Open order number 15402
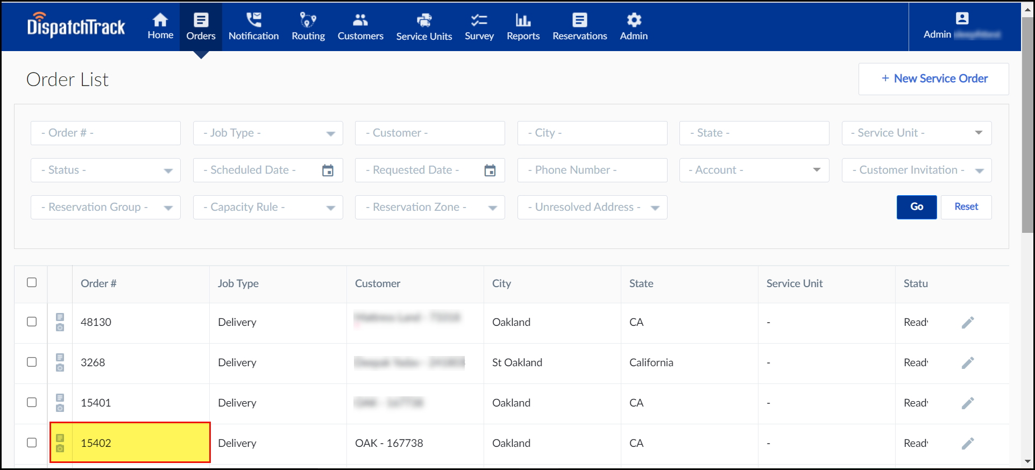The image size is (1035, 470). pyautogui.click(x=96, y=443)
